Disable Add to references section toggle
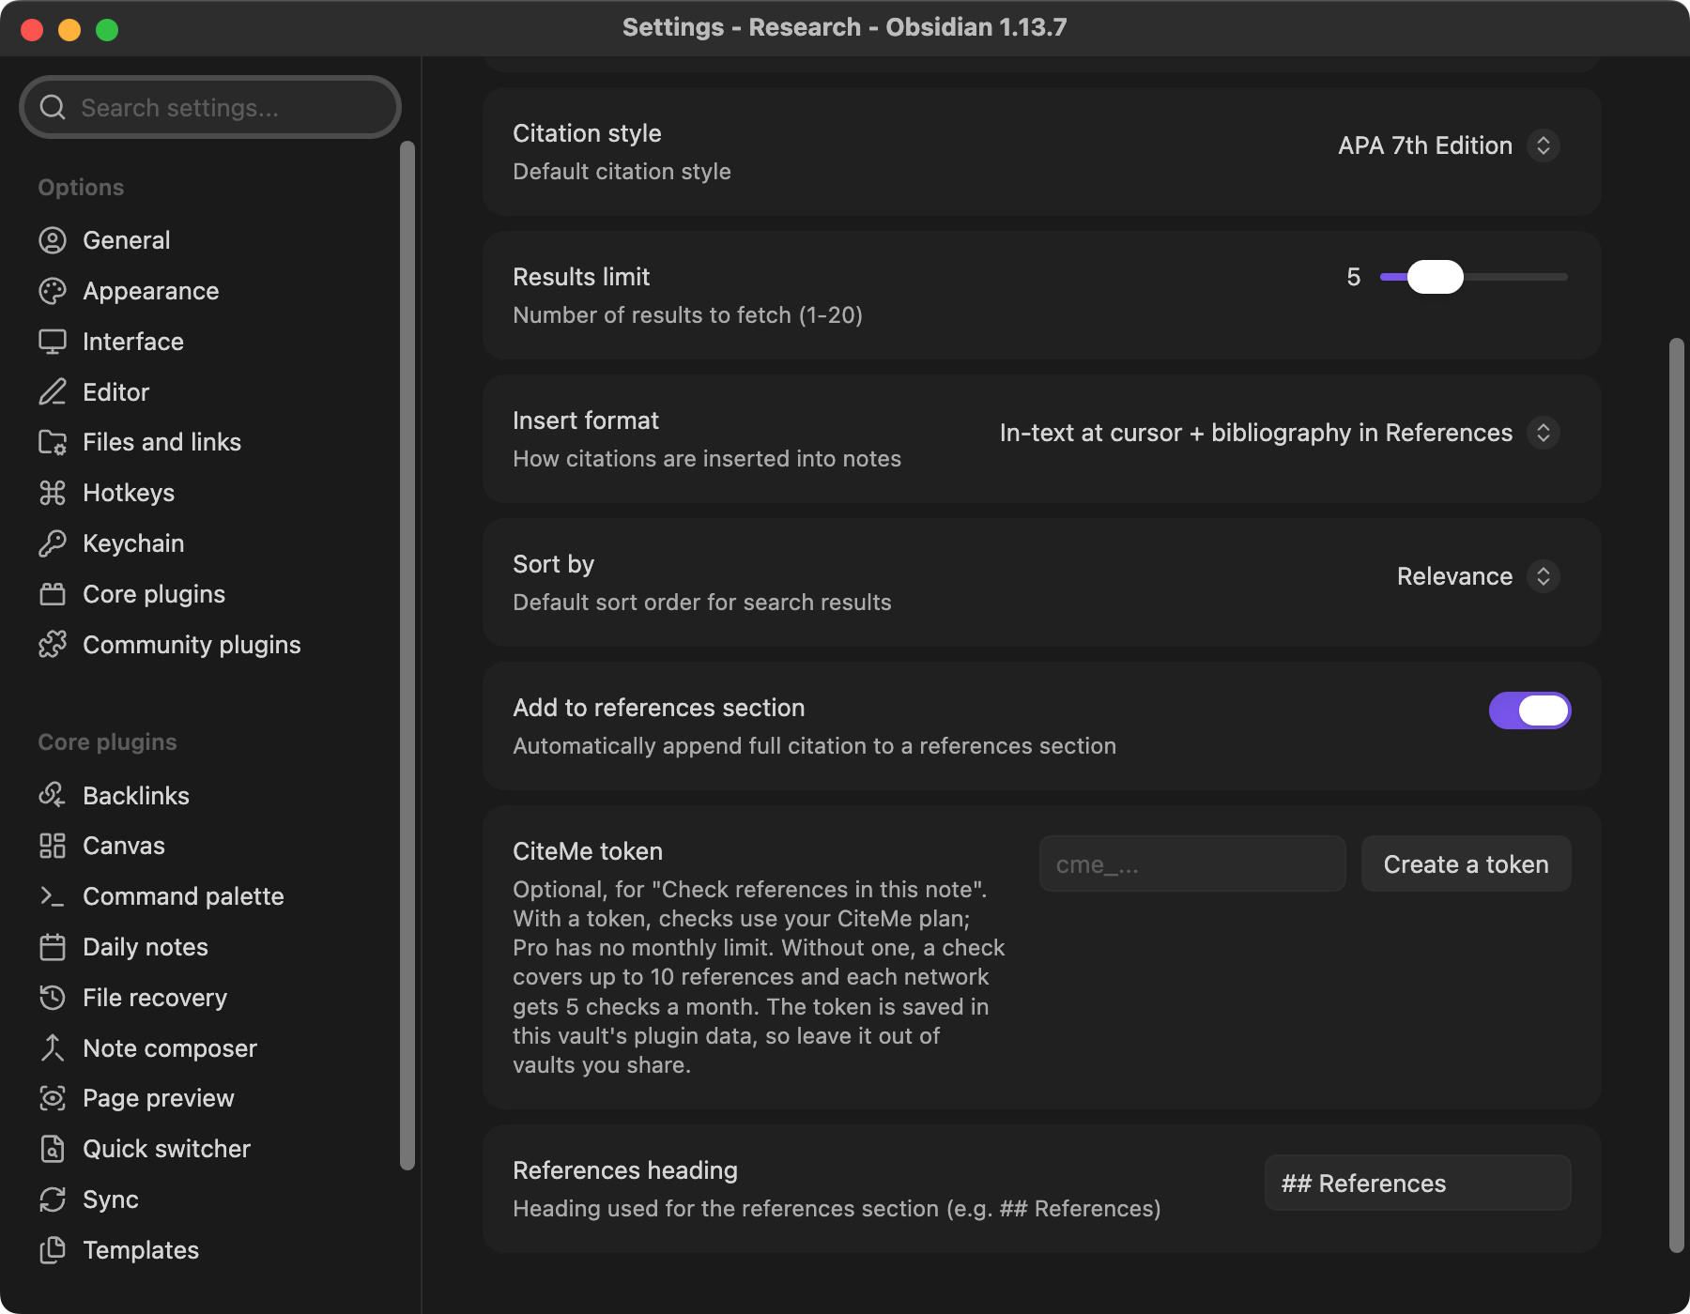 (1529, 710)
